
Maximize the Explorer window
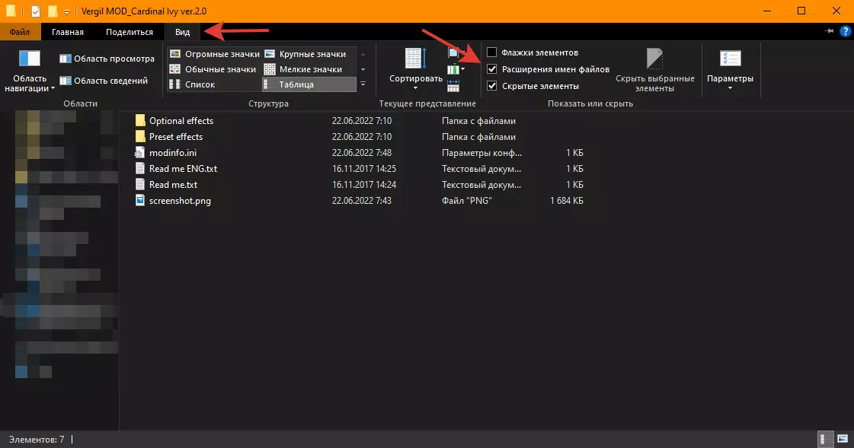(x=801, y=11)
